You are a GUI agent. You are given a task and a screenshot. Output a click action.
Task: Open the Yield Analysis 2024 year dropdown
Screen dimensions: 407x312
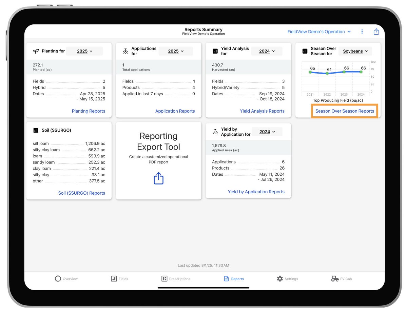(x=267, y=51)
